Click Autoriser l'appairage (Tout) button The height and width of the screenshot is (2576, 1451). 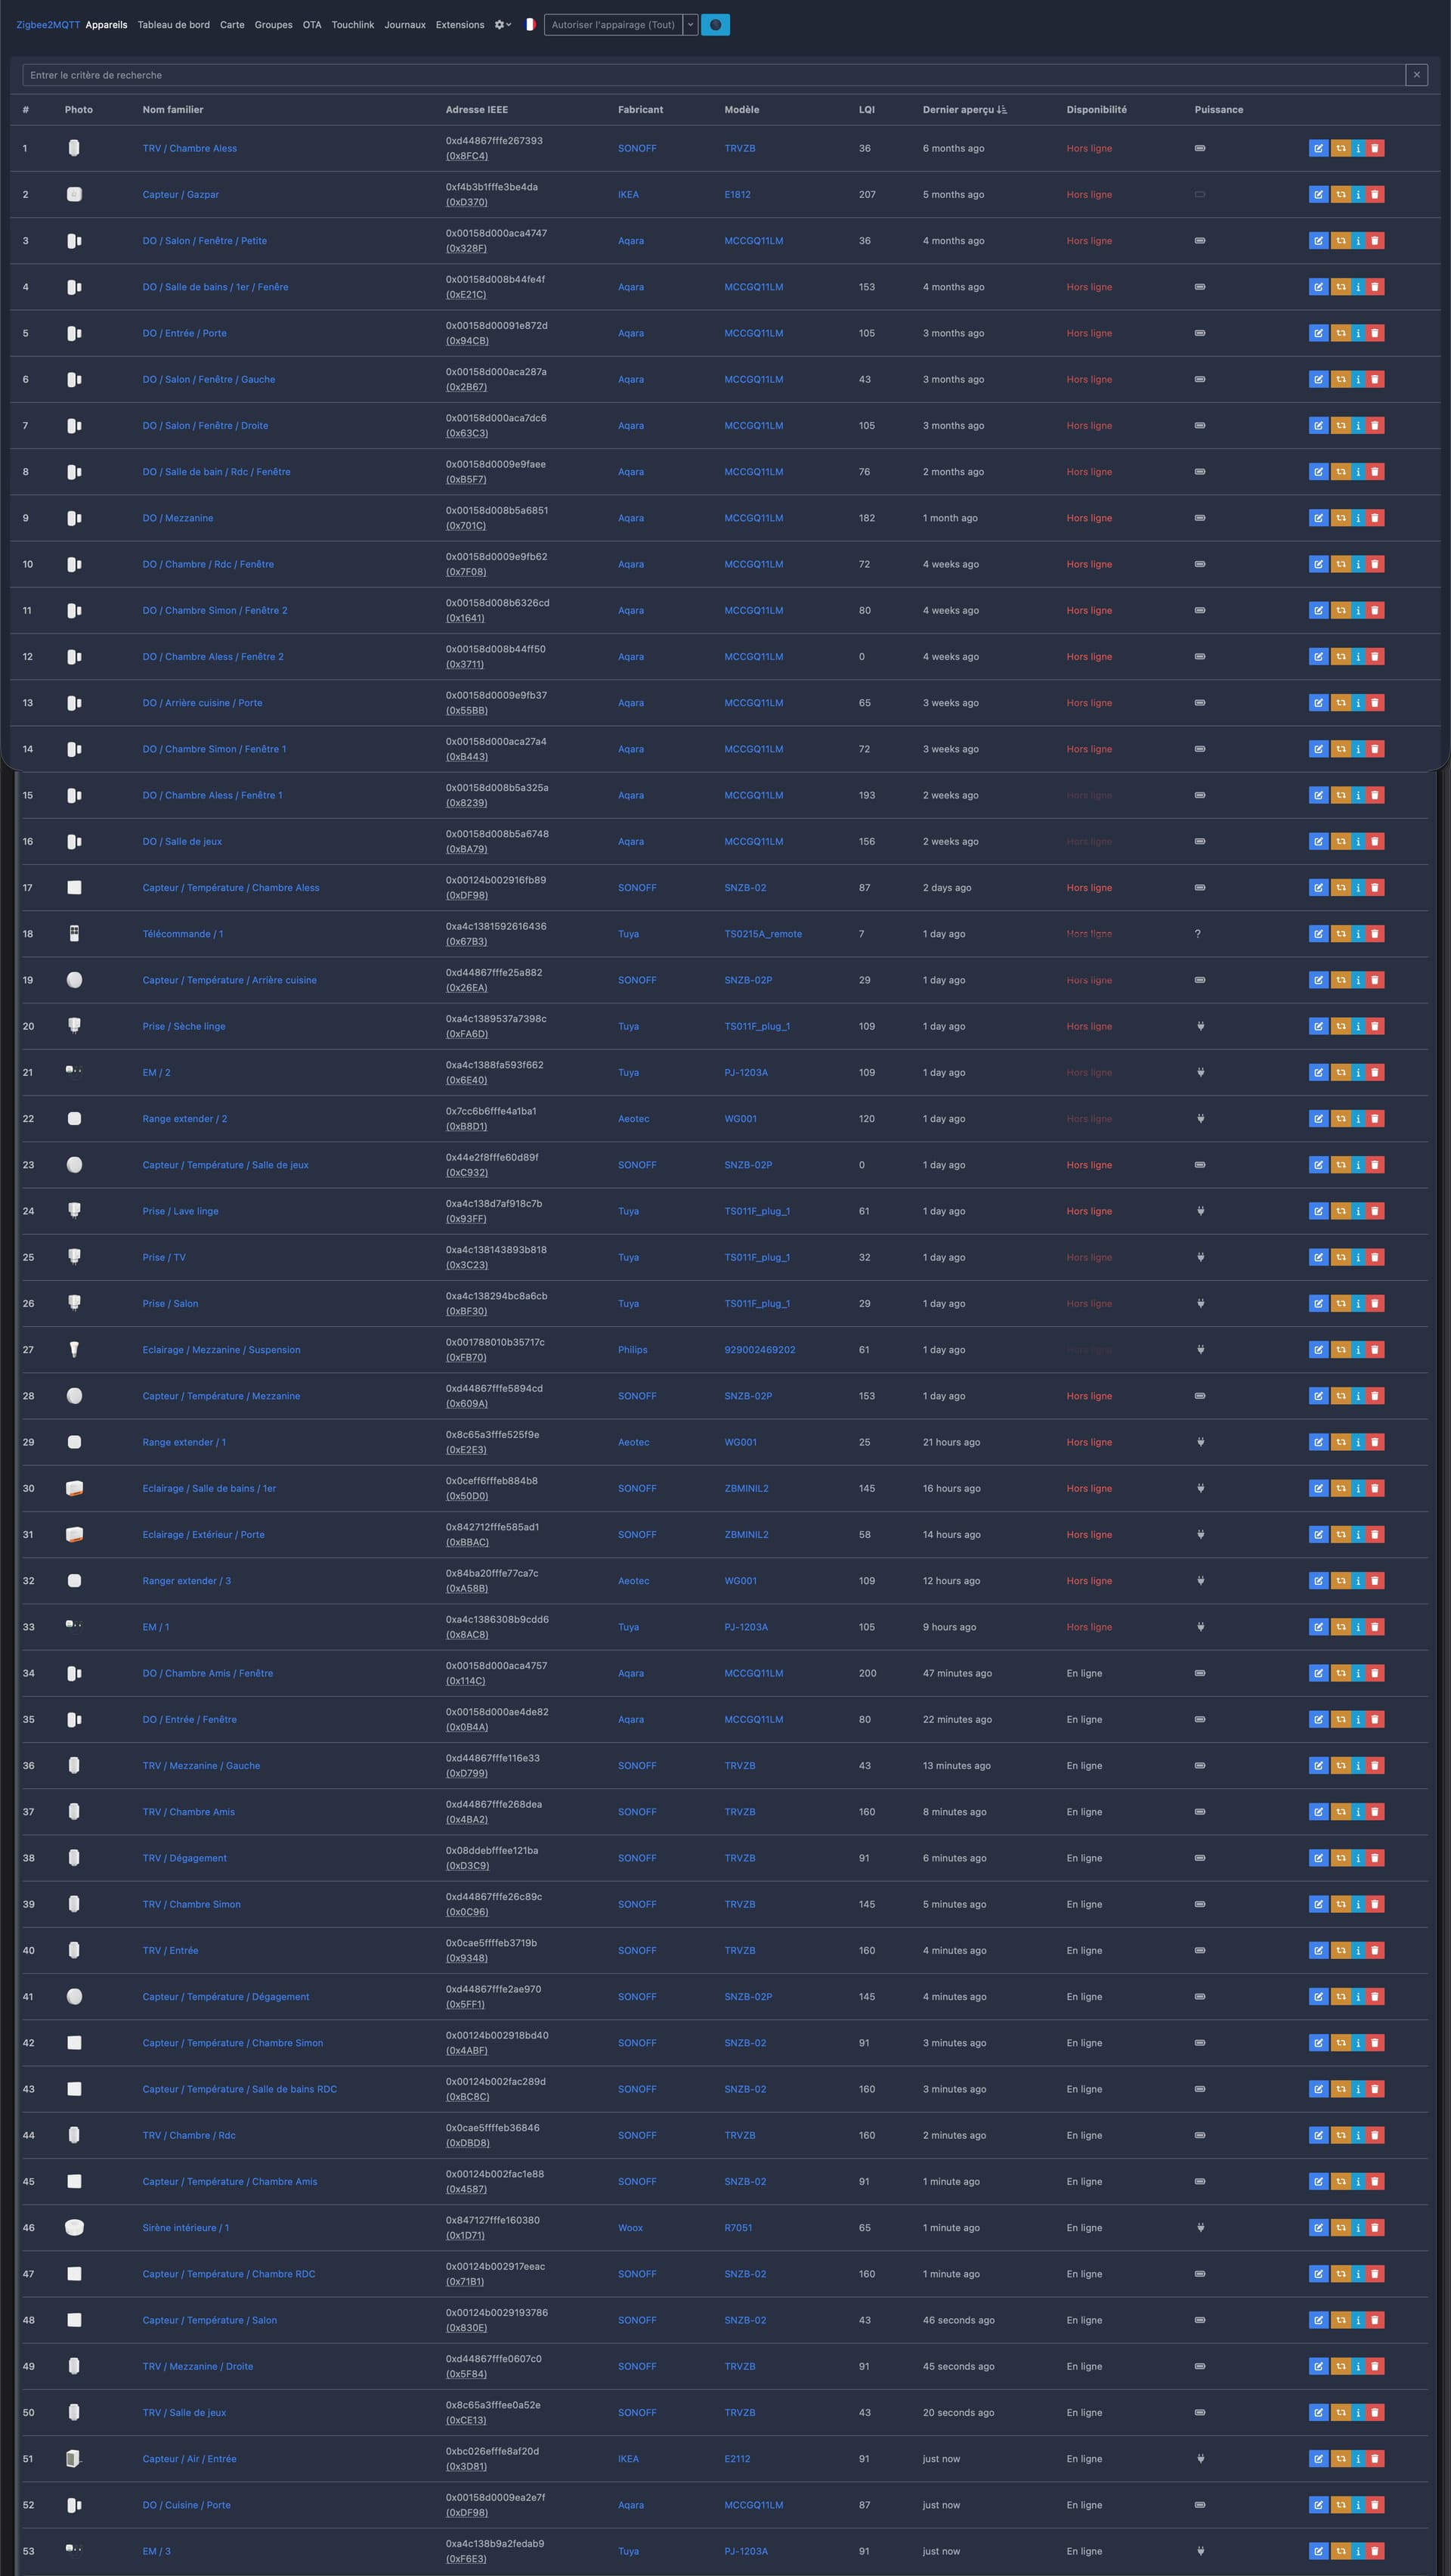pos(613,25)
